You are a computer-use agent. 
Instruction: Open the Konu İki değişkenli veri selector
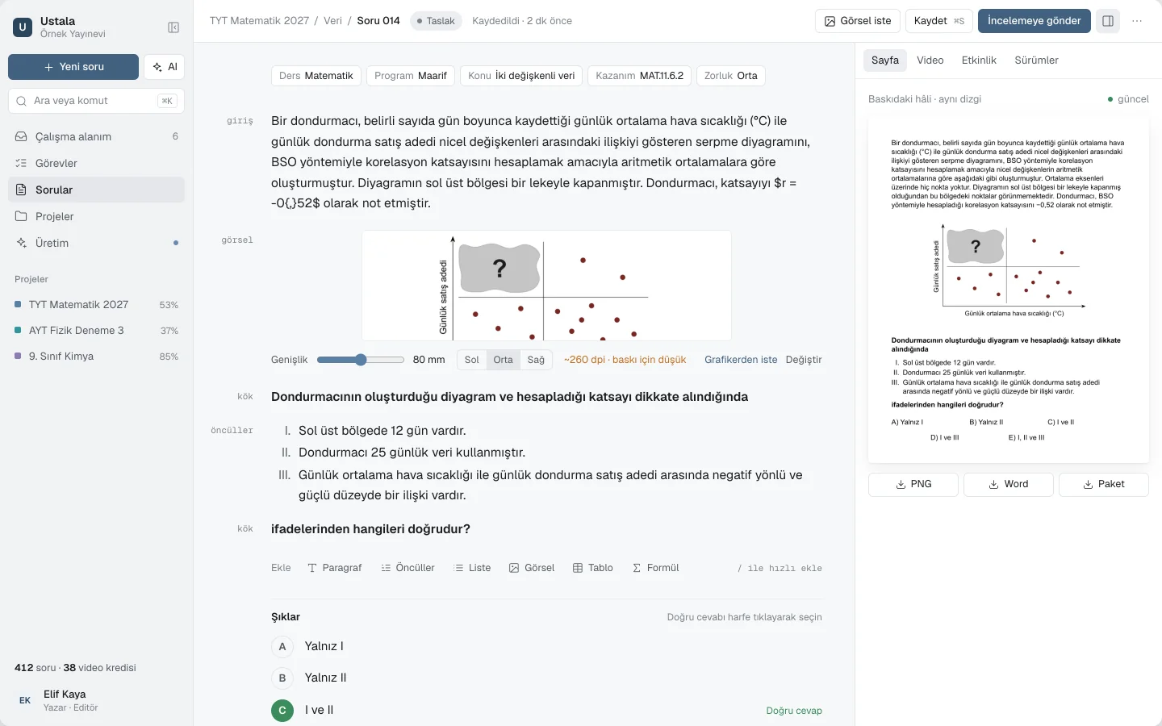pos(521,76)
